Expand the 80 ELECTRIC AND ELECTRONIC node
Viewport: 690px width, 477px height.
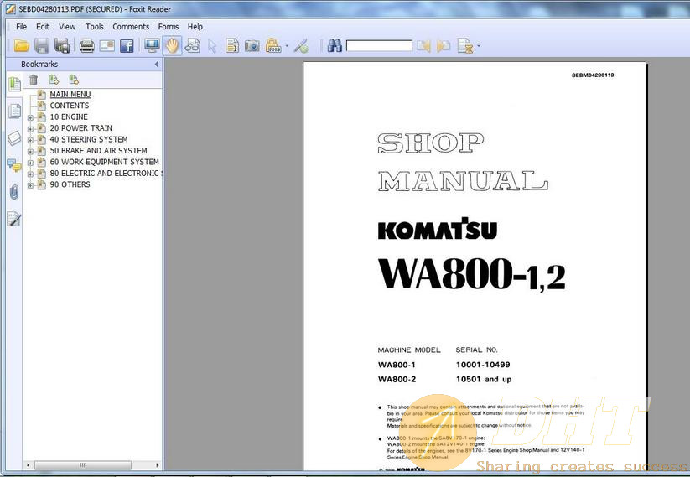coord(30,174)
